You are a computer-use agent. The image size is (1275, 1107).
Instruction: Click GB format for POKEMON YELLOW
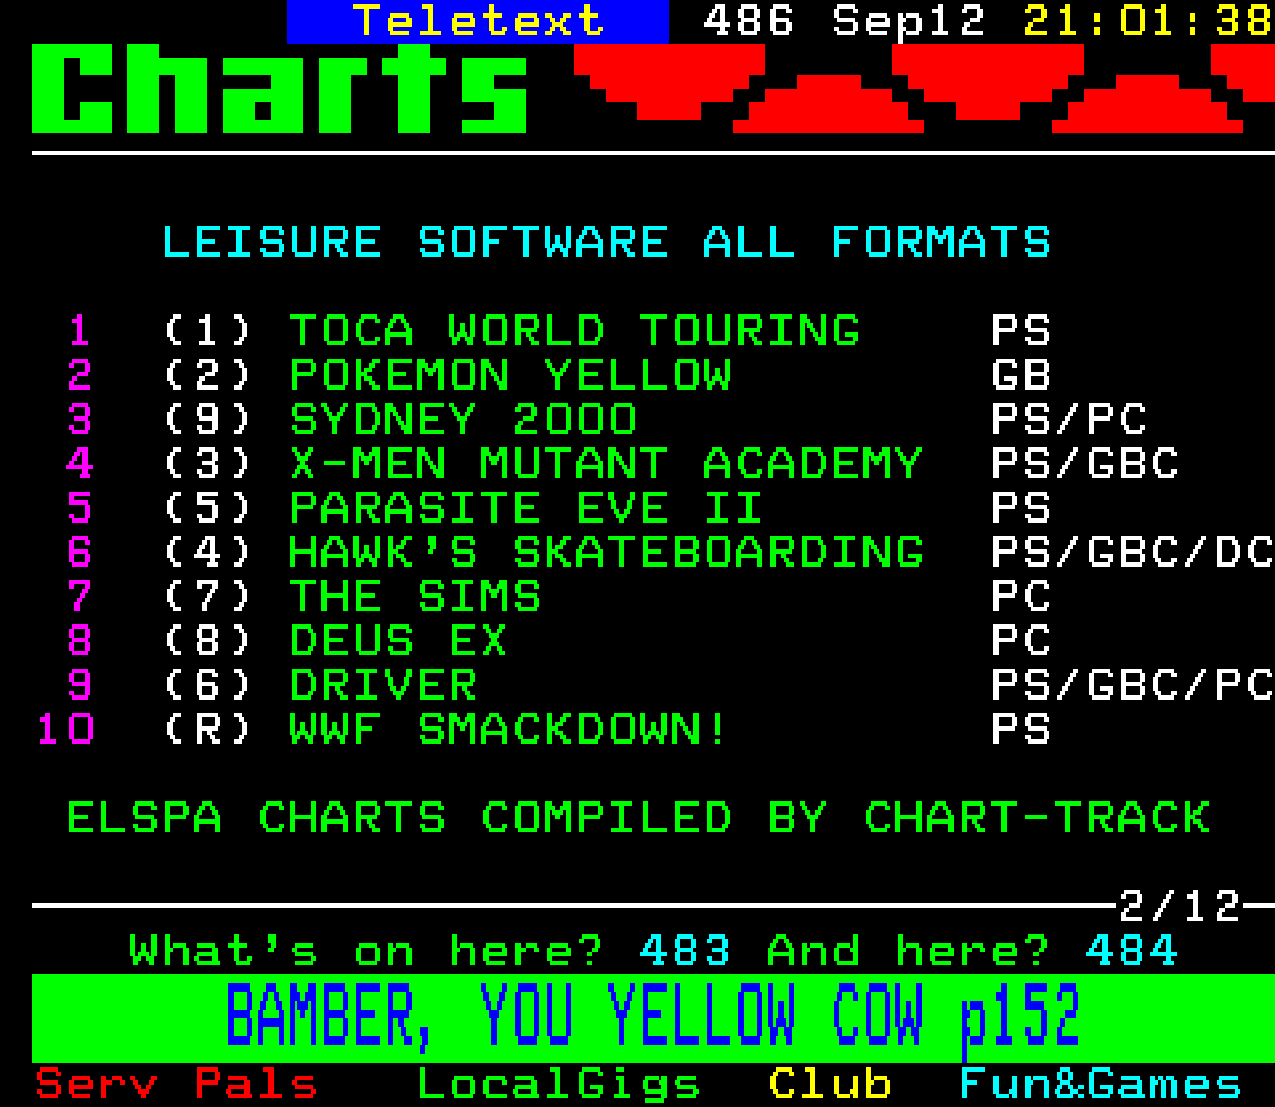[x=1021, y=375]
